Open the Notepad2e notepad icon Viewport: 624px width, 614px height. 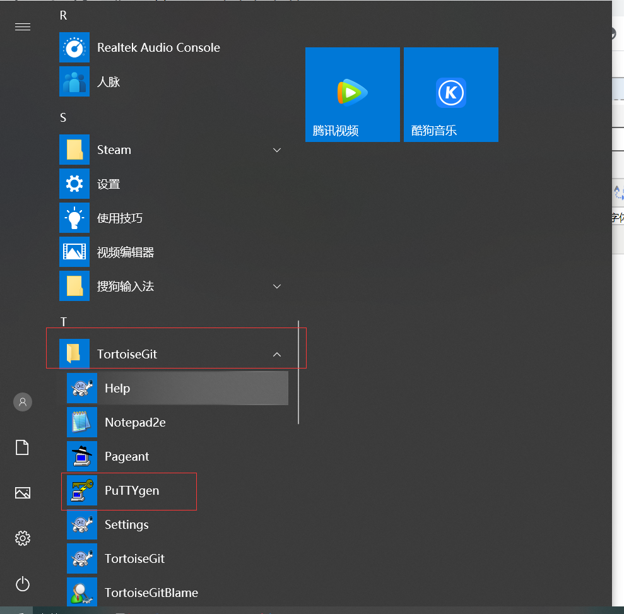82,422
